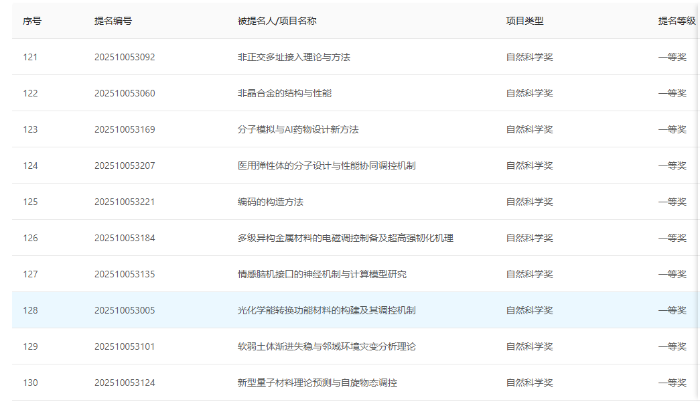Click the 提名等级 column header
Image resolution: width=700 pixels, height=402 pixels.
click(x=677, y=21)
